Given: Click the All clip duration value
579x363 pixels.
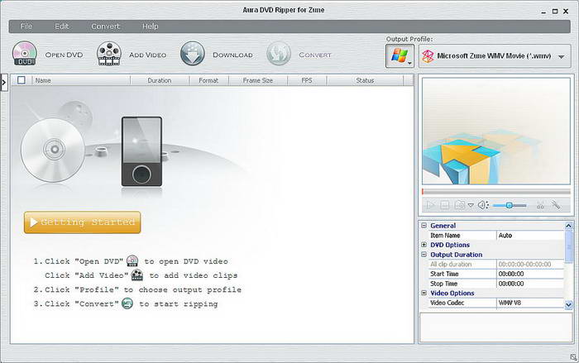Looking at the screenshot, I should pos(530,264).
